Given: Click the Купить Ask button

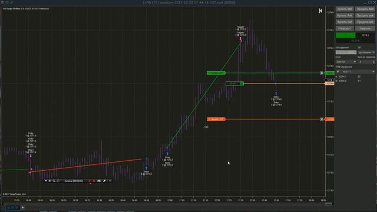Looking at the screenshot, I should (345, 16).
